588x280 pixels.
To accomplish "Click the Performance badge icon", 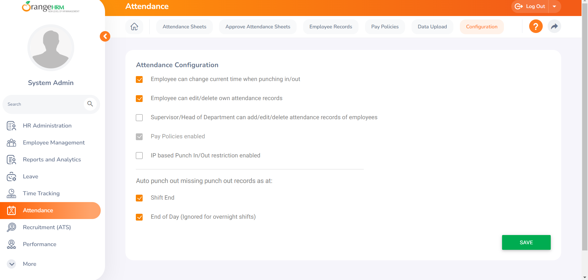I will (11, 244).
